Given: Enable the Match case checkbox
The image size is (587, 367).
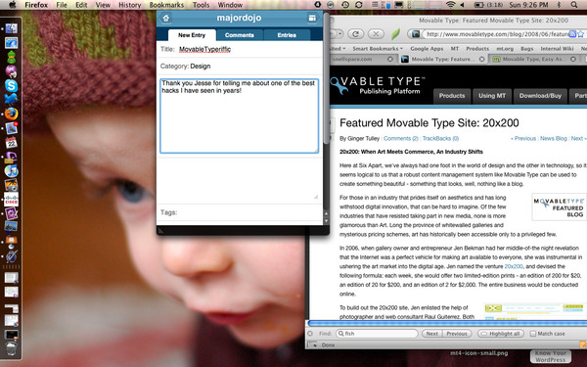Looking at the screenshot, I should tap(533, 334).
